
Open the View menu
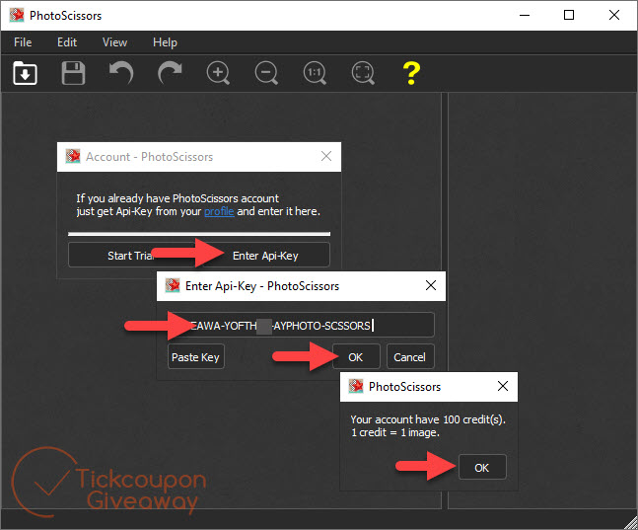point(114,42)
